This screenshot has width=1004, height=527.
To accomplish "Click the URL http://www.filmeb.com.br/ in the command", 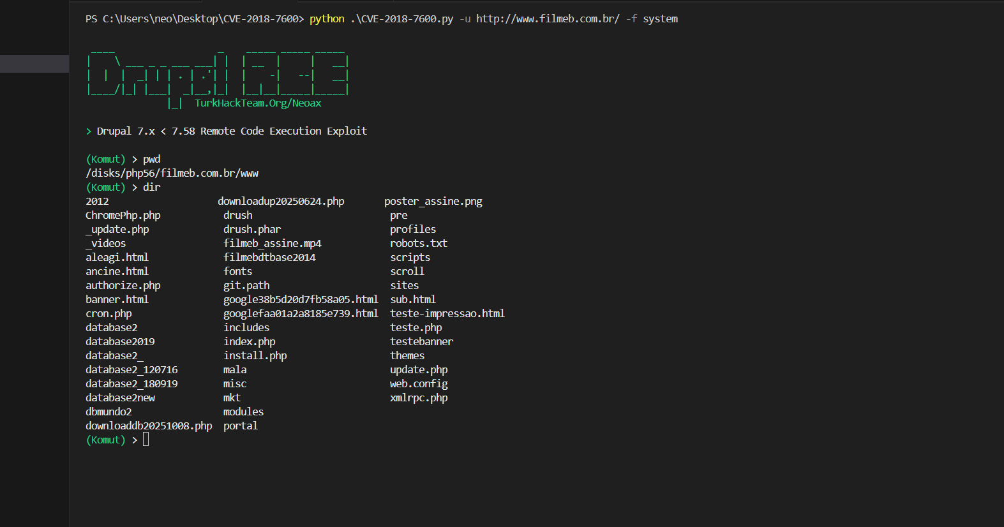I will [548, 19].
